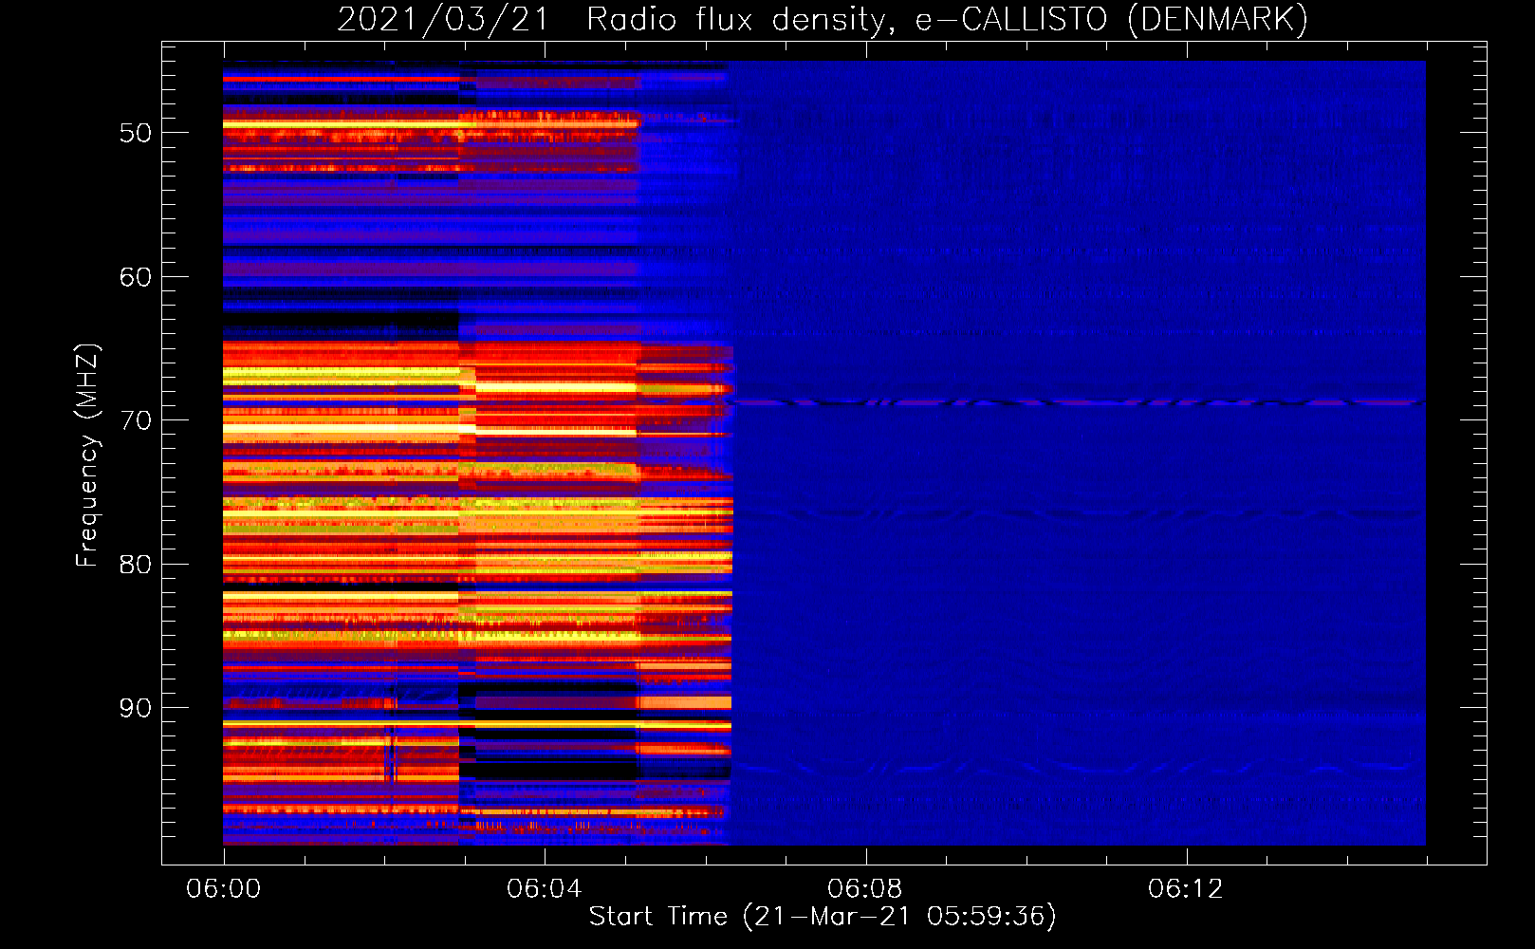Click the 80 frequency tick label
Viewport: 1535px width, 949px height.
click(136, 565)
